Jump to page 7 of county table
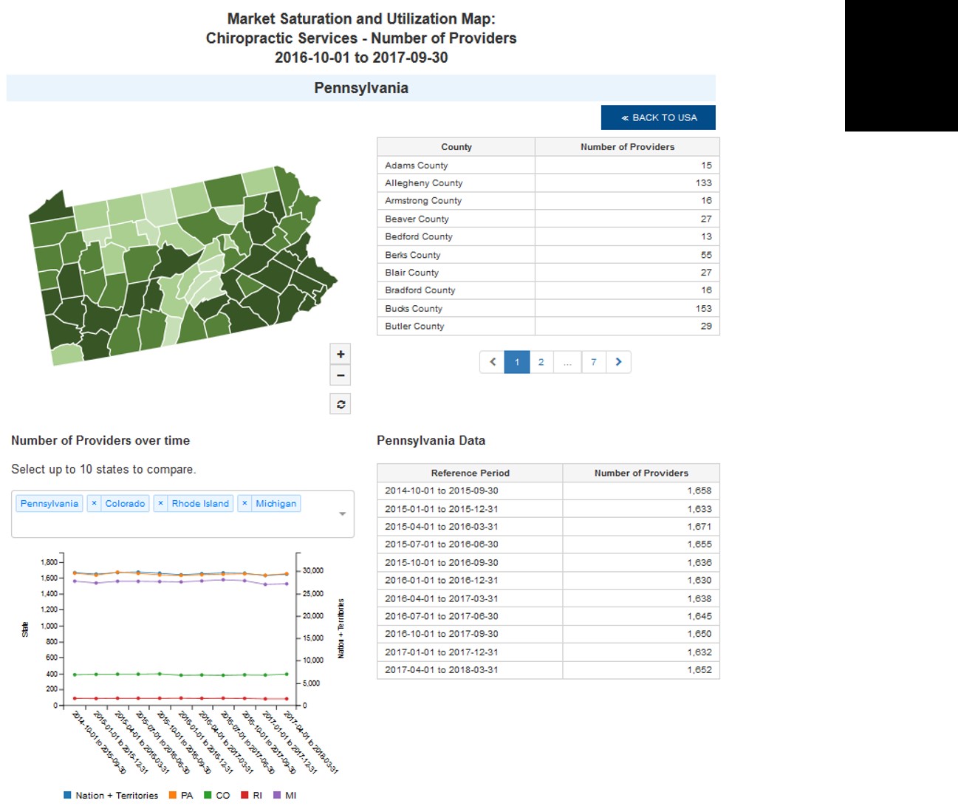958x806 pixels. pos(593,362)
